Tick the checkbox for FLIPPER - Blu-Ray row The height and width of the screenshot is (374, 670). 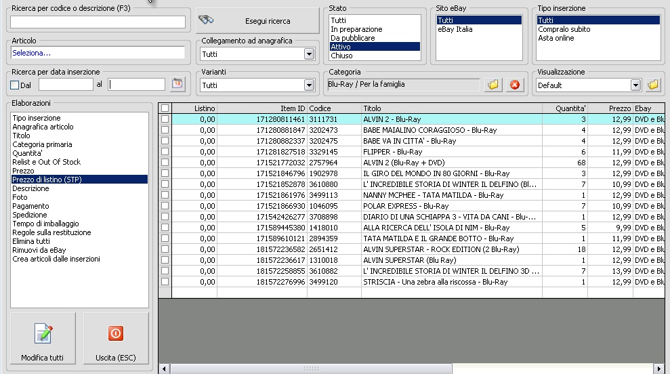coord(165,152)
